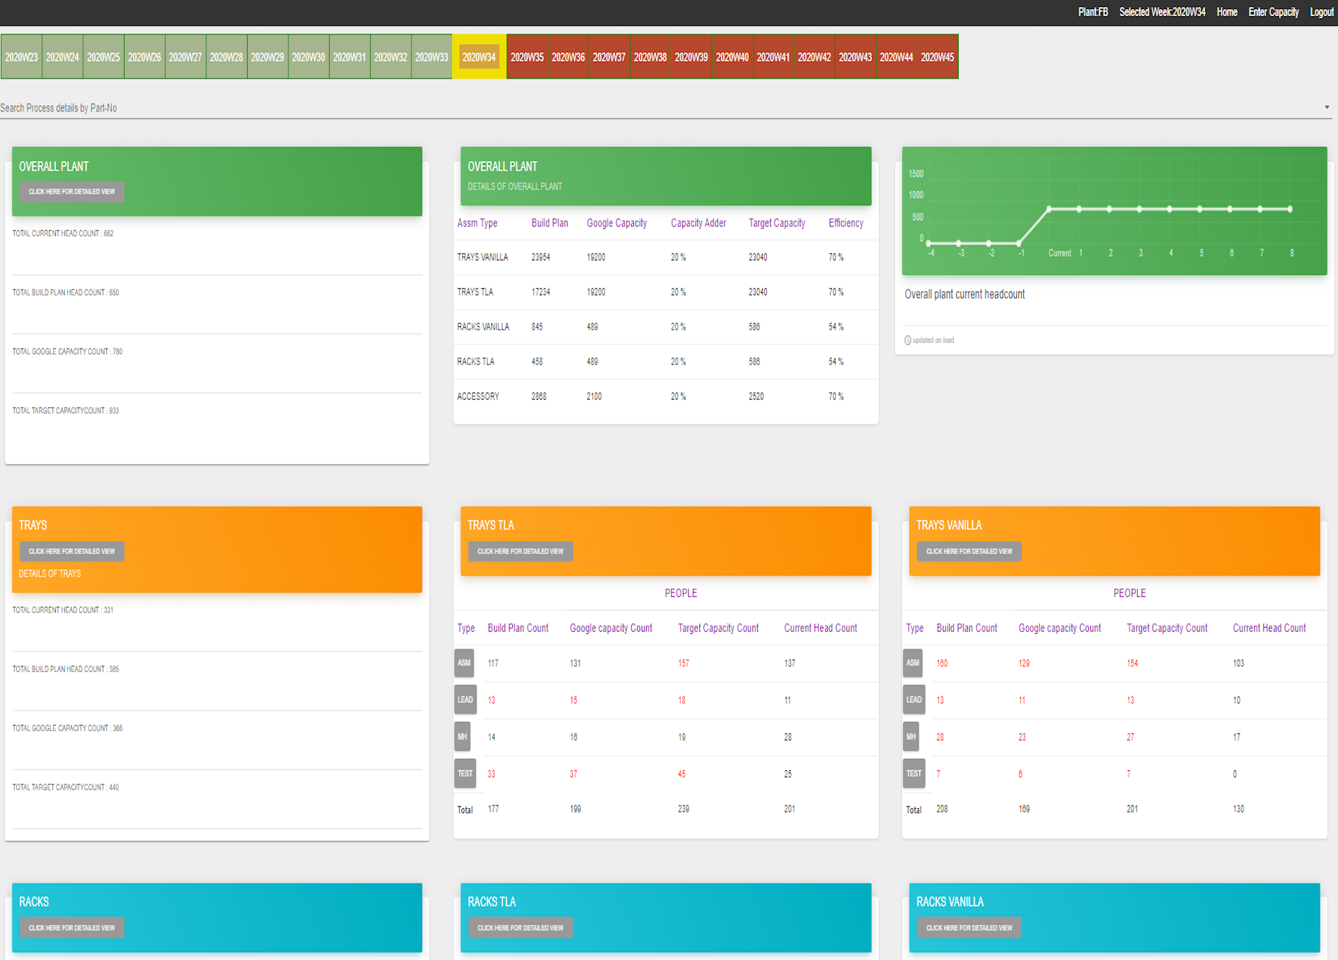The image size is (1338, 960).
Task: Click the ASM badge in Trays TLA table
Action: [464, 663]
